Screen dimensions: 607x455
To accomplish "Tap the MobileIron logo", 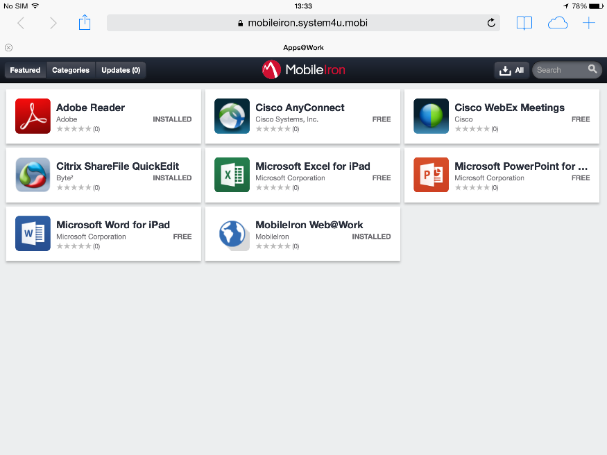I will 304,69.
